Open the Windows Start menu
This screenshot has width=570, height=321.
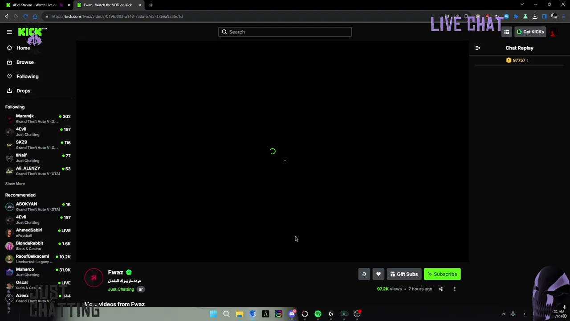click(213, 314)
